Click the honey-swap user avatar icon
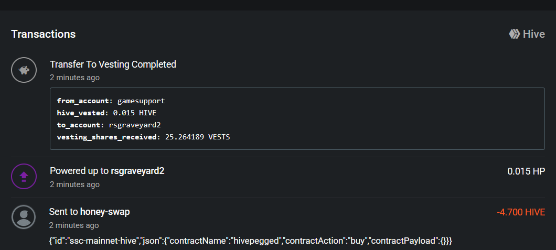Screen dimensions: 556x250 pyautogui.click(x=24, y=217)
